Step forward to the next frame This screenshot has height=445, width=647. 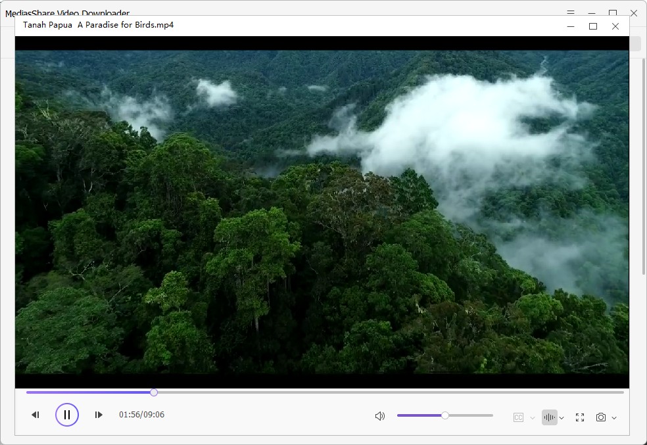coord(99,415)
